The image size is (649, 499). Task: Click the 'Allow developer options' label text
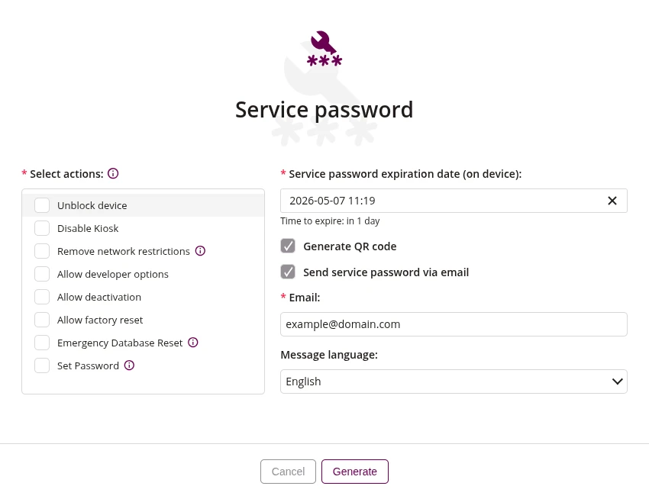pyautogui.click(x=112, y=275)
